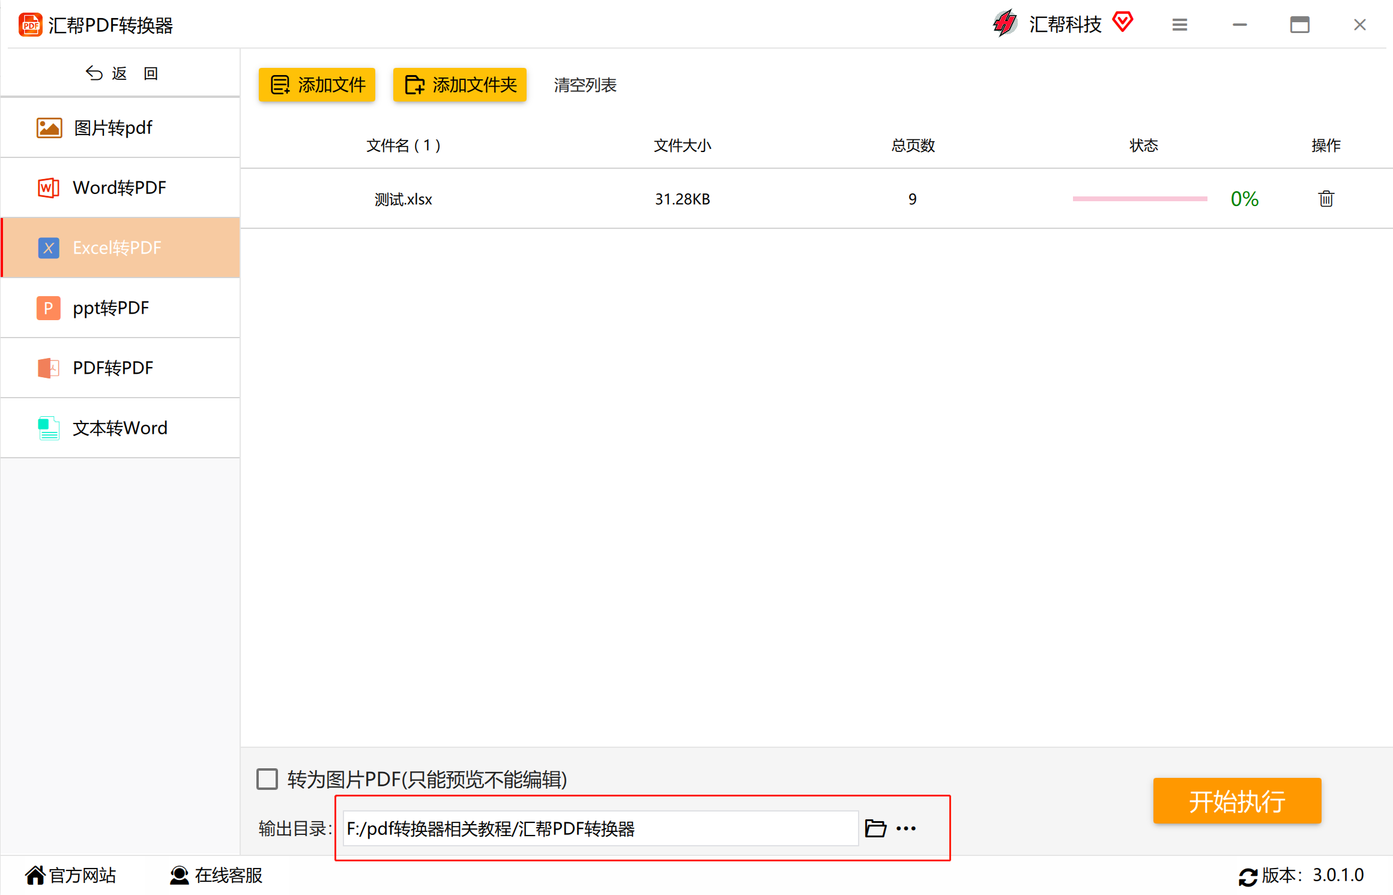This screenshot has width=1393, height=895.
Task: Open the 官方网站 link
Action: pyautogui.click(x=83, y=875)
